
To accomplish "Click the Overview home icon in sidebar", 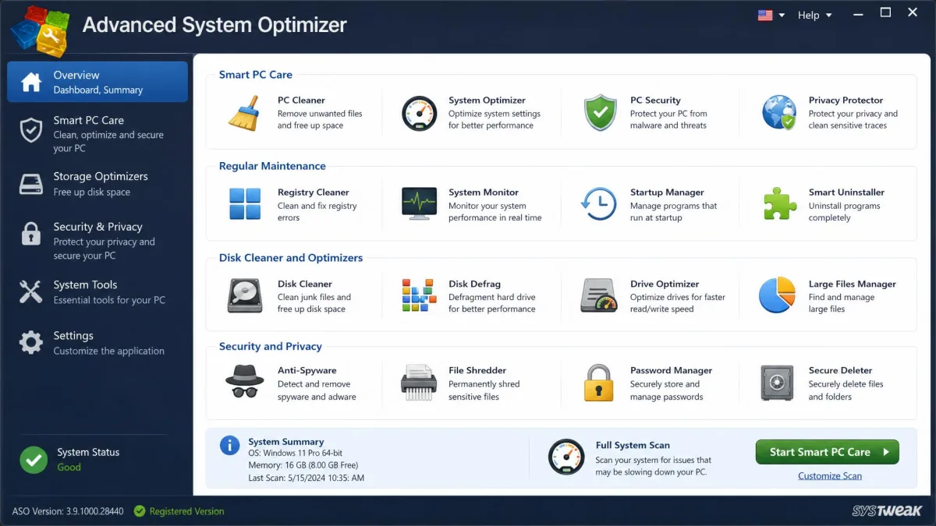I will (x=31, y=82).
